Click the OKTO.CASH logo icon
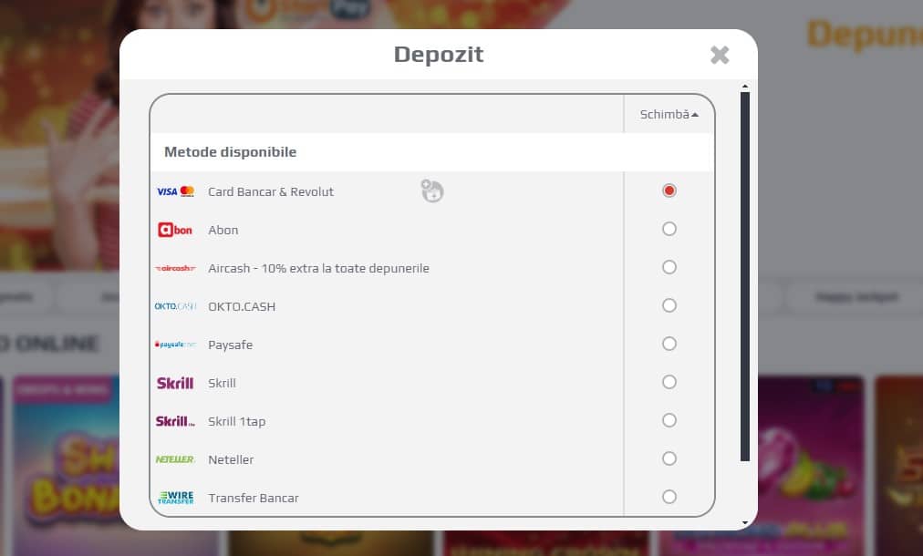Screen dimensions: 923x556 175,306
